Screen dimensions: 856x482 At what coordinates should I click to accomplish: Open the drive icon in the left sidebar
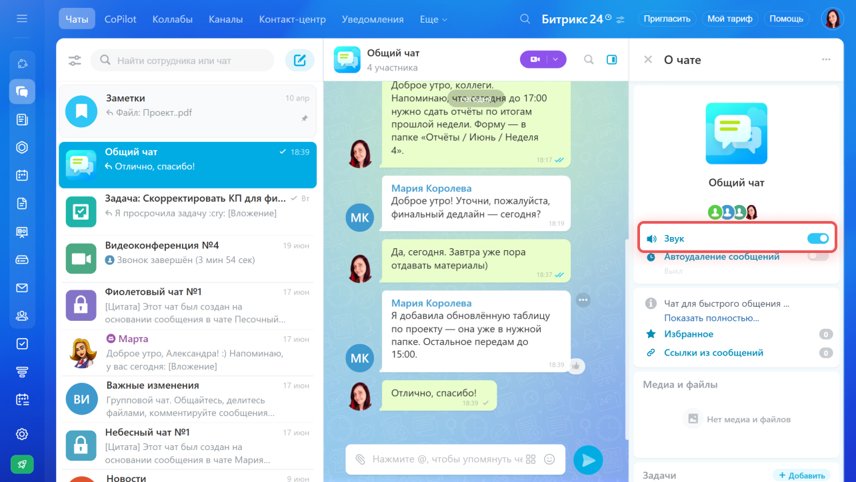click(x=22, y=260)
